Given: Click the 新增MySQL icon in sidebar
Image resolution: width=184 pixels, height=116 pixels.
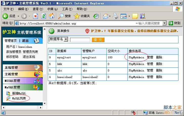Looking at the screenshot, I should (8, 93).
